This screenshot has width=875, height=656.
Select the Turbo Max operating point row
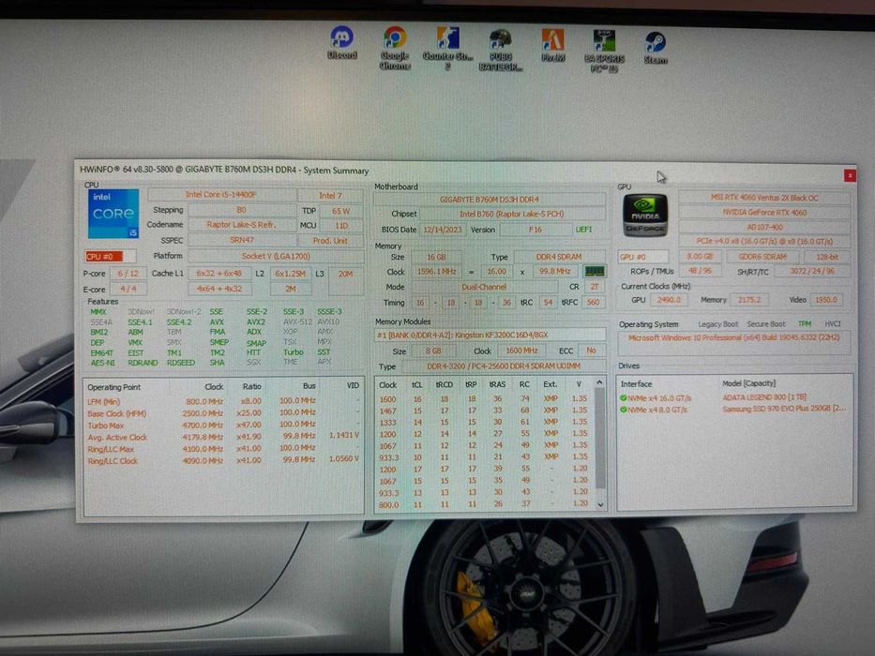pyautogui.click(x=223, y=425)
